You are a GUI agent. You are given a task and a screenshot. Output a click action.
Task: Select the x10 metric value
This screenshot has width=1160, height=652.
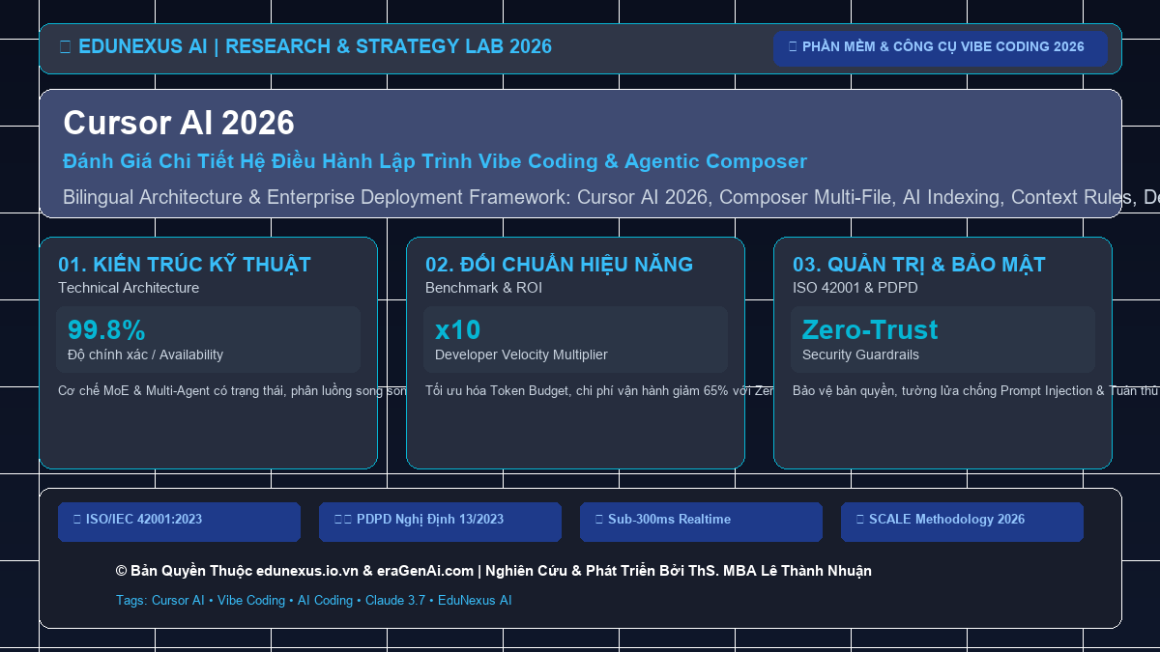pos(458,330)
